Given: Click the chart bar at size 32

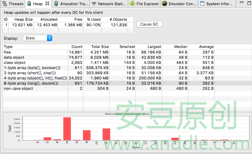Looking at the screenshot, I should click(x=47, y=139).
